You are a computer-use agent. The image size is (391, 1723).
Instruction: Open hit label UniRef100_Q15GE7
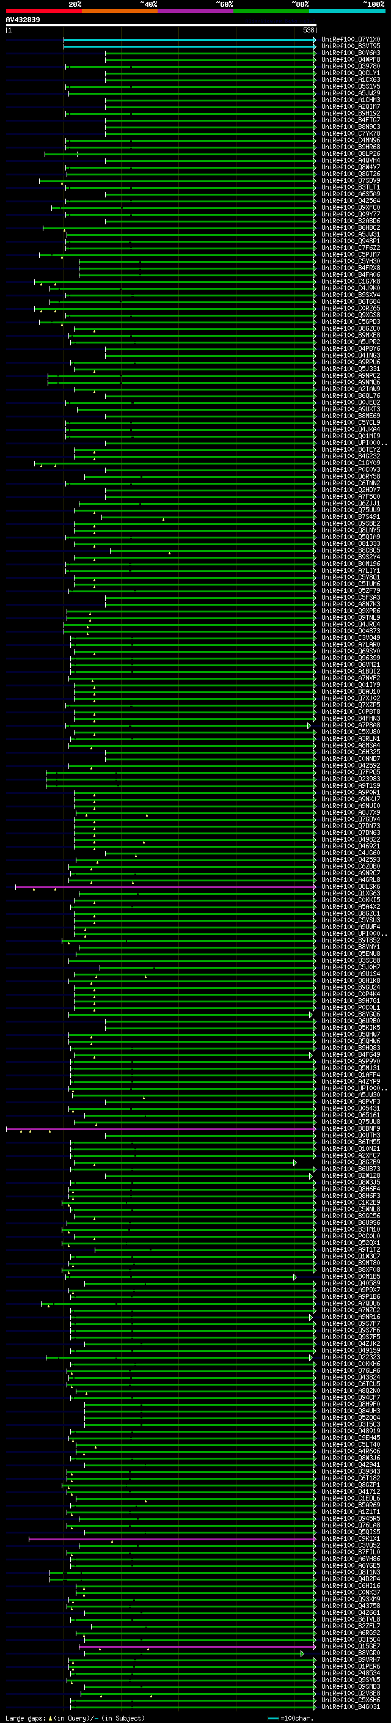pyautogui.click(x=351, y=1647)
